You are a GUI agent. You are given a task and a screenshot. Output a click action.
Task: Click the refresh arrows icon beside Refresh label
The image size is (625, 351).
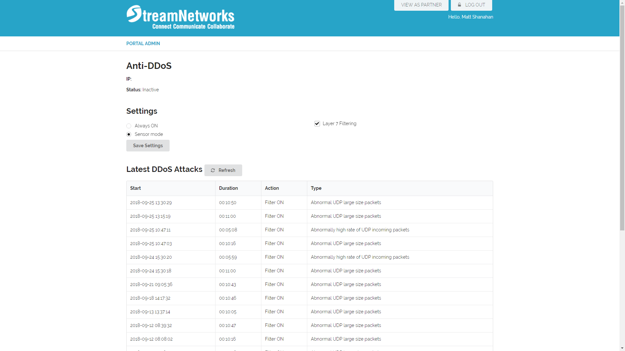tap(213, 170)
